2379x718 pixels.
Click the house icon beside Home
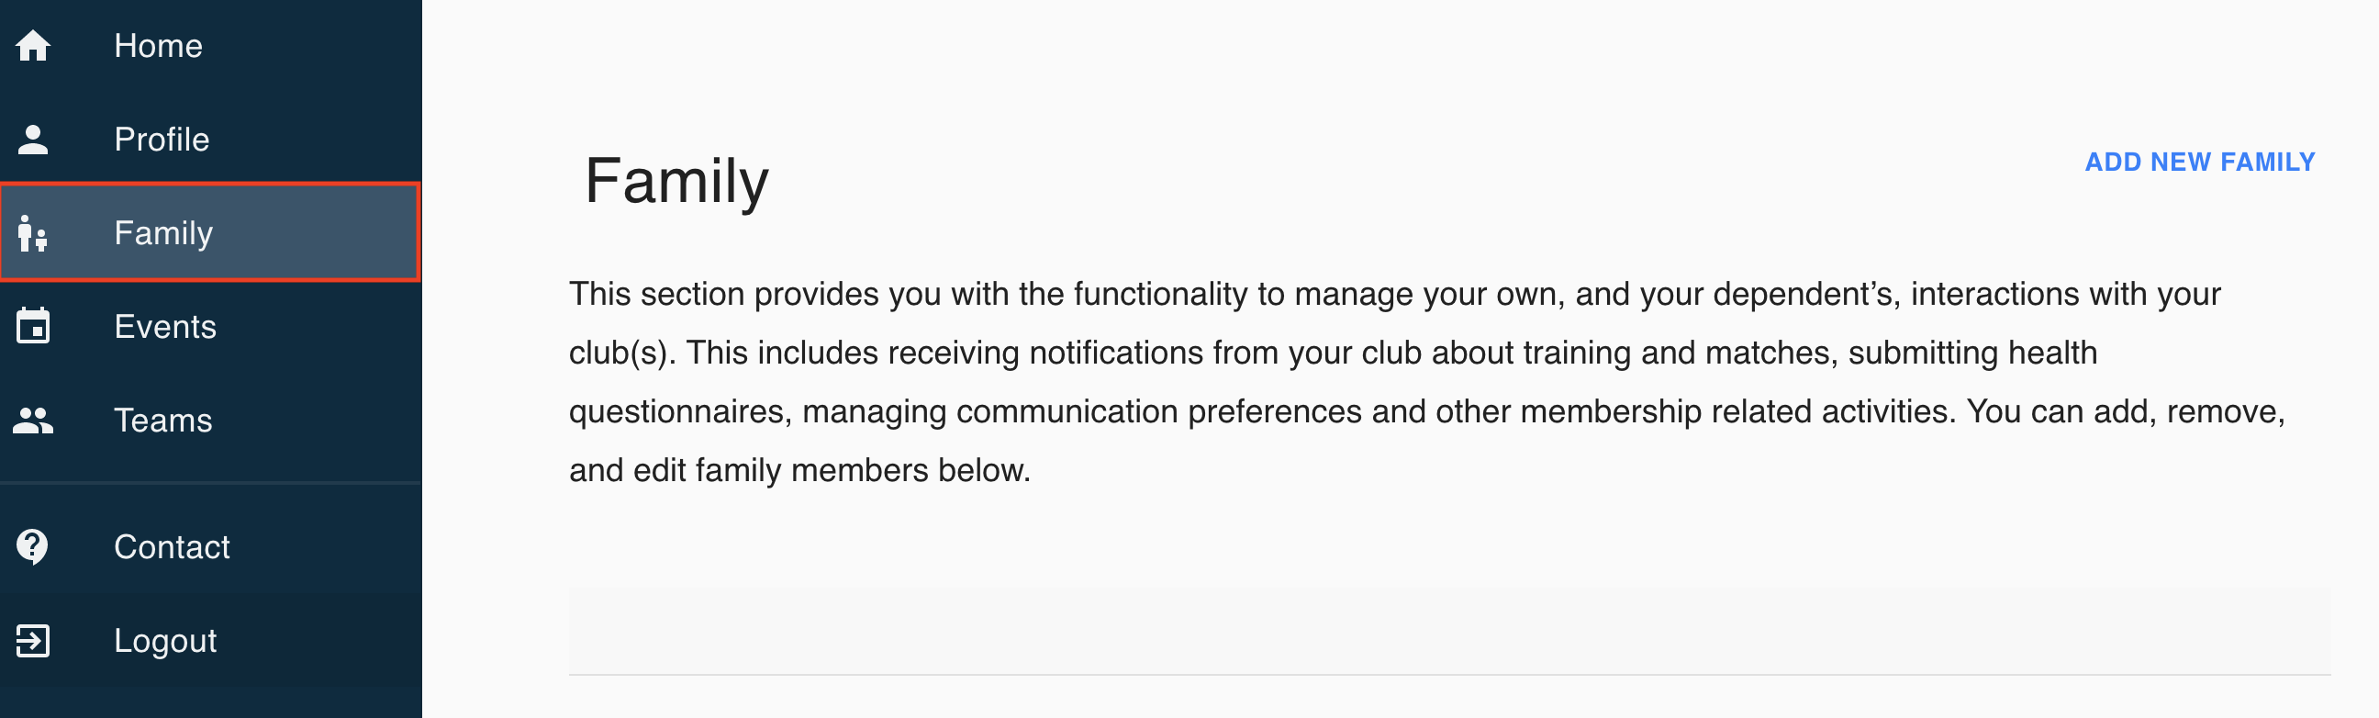coord(33,45)
